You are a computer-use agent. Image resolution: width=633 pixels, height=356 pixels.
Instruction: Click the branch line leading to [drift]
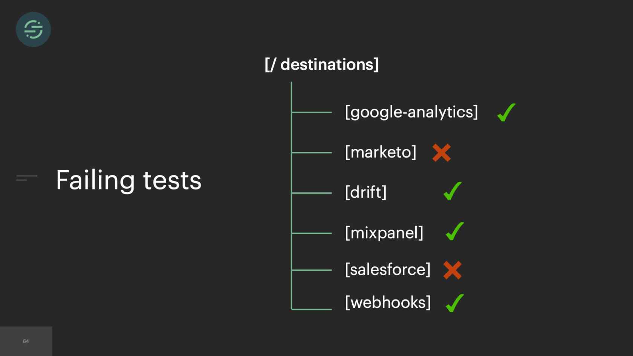[312, 193]
